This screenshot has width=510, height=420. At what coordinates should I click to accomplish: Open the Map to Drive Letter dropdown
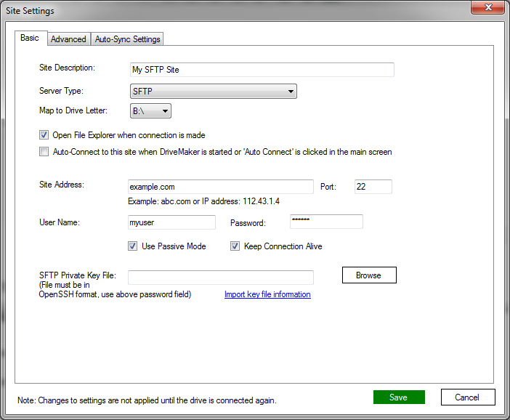coord(150,111)
